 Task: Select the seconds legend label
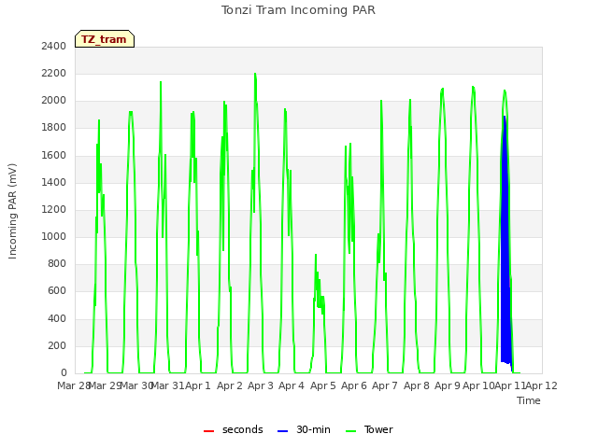click(243, 429)
